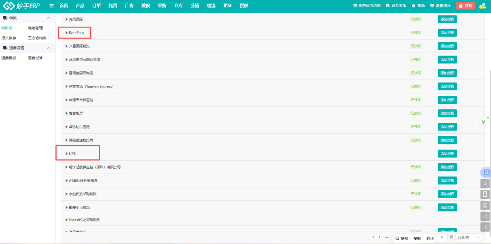Click 添加授权 button for UPS
Image resolution: width=491 pixels, height=244 pixels.
(447, 154)
